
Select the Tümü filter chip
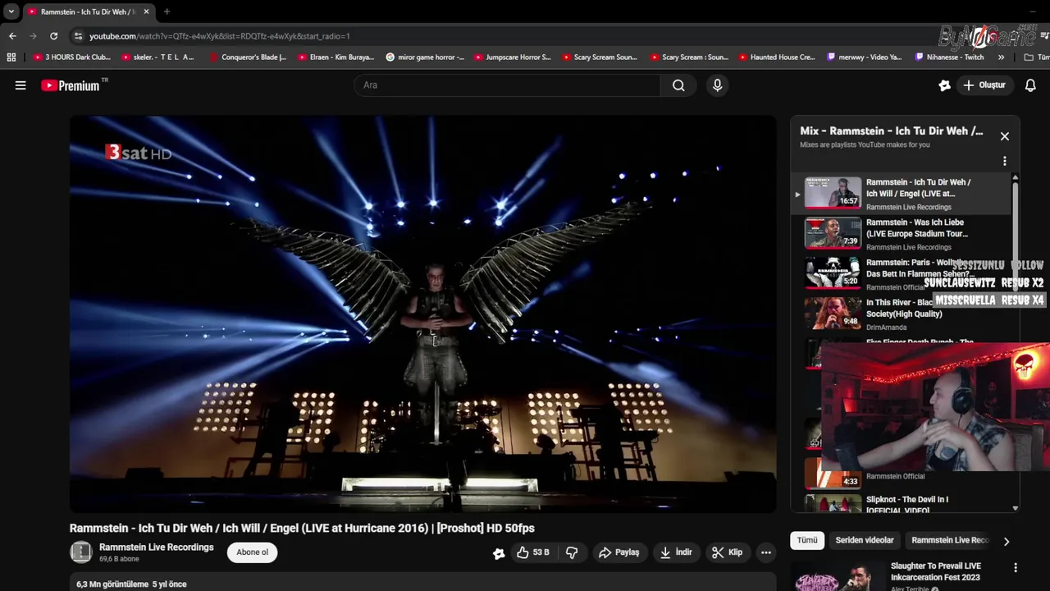tap(808, 540)
